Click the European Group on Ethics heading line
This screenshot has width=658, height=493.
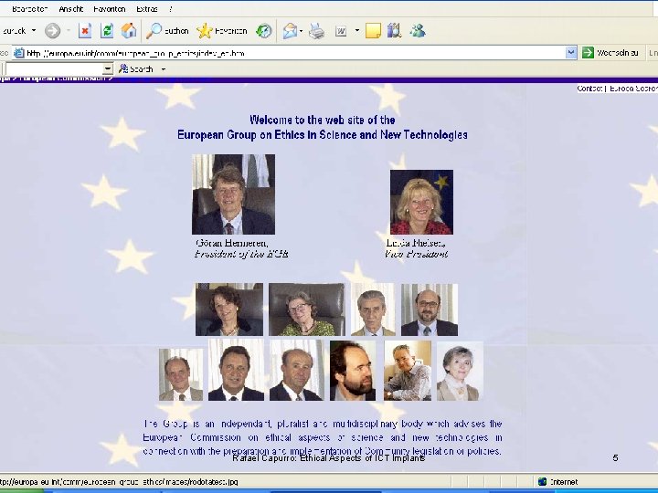323,134
